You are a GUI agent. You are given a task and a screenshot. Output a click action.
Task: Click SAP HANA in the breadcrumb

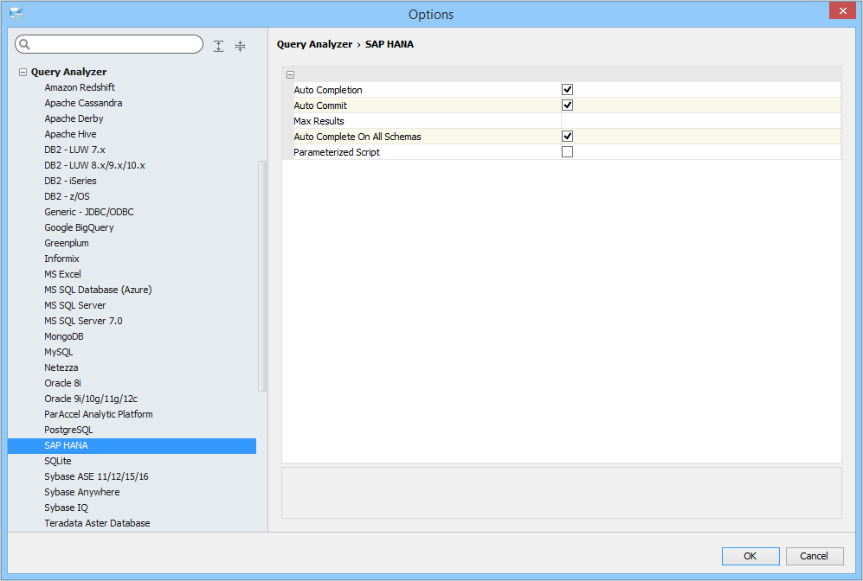[x=390, y=44]
